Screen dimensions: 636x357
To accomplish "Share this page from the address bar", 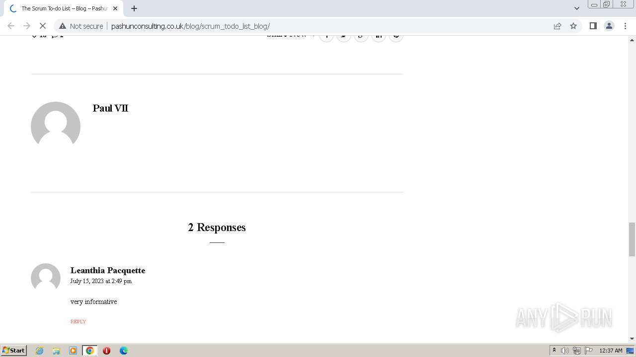I will tap(557, 26).
